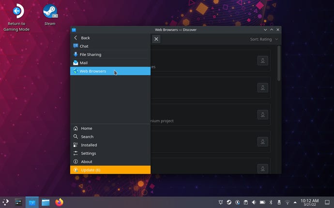Select the File Sharing category

point(90,55)
